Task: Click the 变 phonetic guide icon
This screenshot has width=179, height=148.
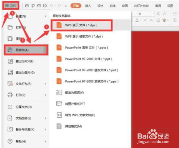Action: (x=164, y=20)
